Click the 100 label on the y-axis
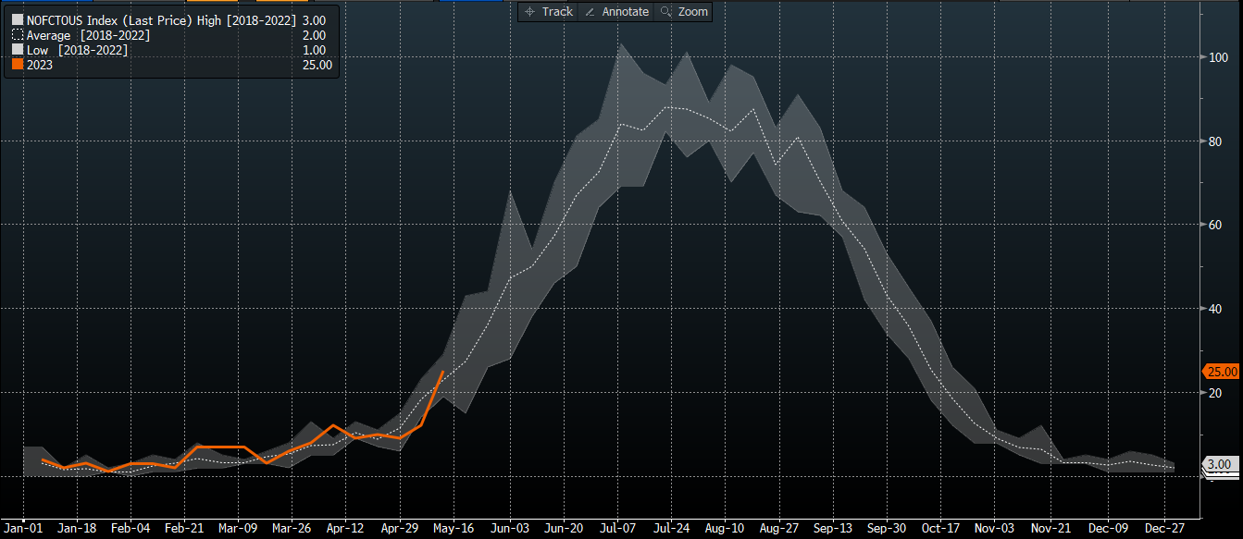The image size is (1243, 539). tap(1219, 57)
